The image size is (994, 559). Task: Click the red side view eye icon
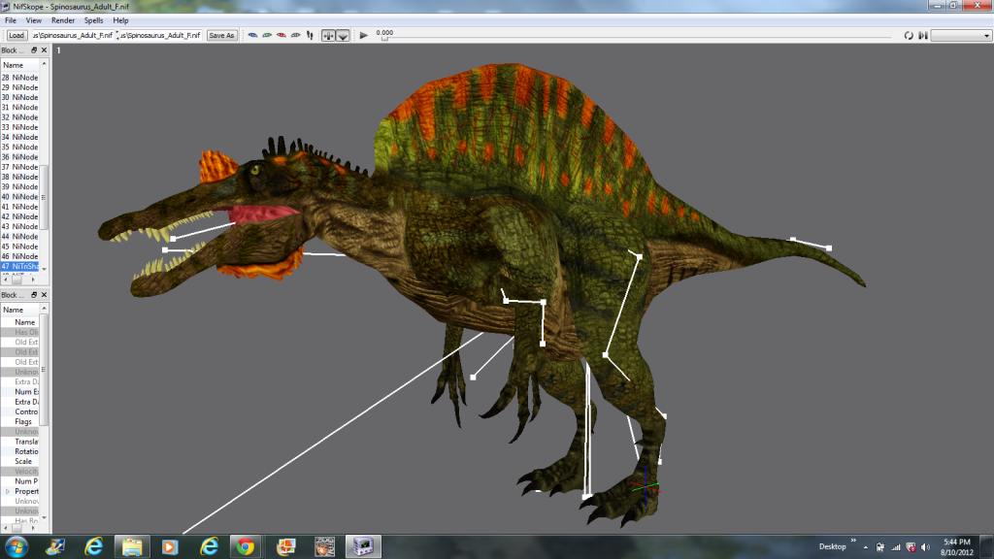[282, 35]
